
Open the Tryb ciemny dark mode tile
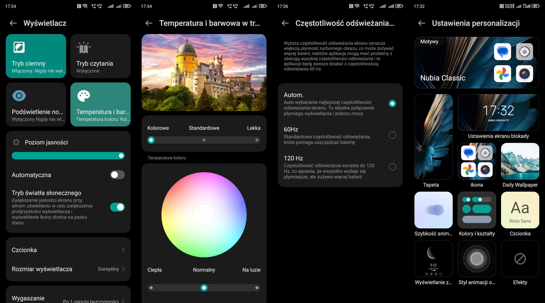pos(36,56)
